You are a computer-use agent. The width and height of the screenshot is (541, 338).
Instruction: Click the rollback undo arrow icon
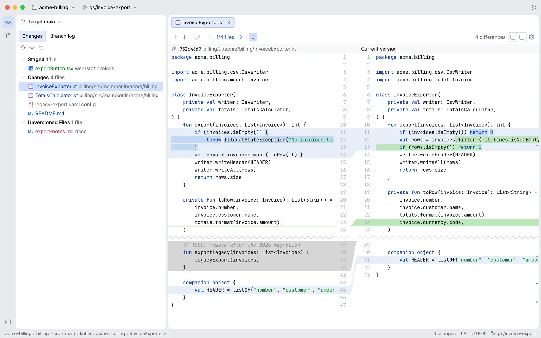pyautogui.click(x=41, y=48)
